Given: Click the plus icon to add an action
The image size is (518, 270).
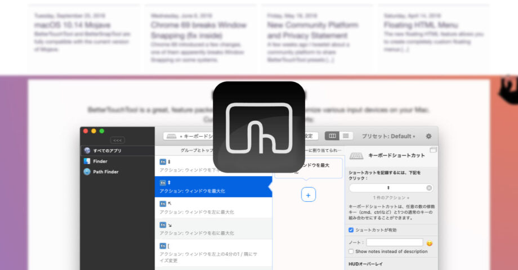Looking at the screenshot, I should coord(308,195).
